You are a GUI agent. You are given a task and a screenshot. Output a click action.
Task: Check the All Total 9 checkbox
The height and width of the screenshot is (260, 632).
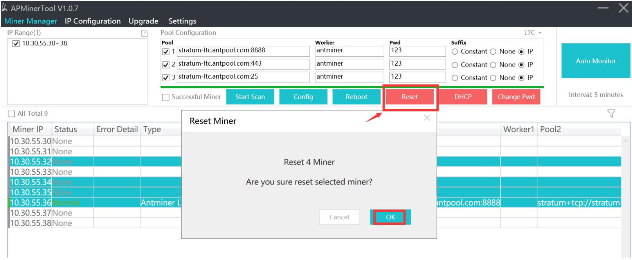pos(11,114)
